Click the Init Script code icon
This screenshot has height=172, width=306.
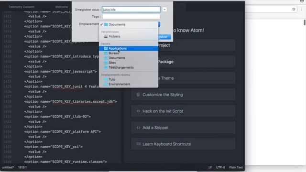tap(138, 111)
